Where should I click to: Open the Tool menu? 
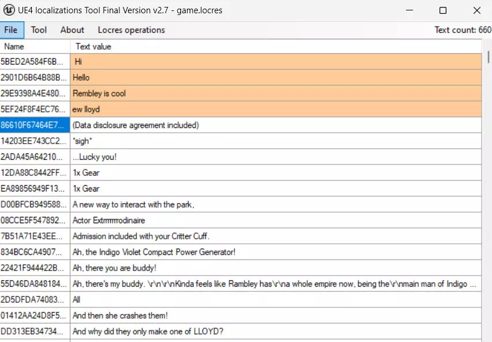pos(39,30)
